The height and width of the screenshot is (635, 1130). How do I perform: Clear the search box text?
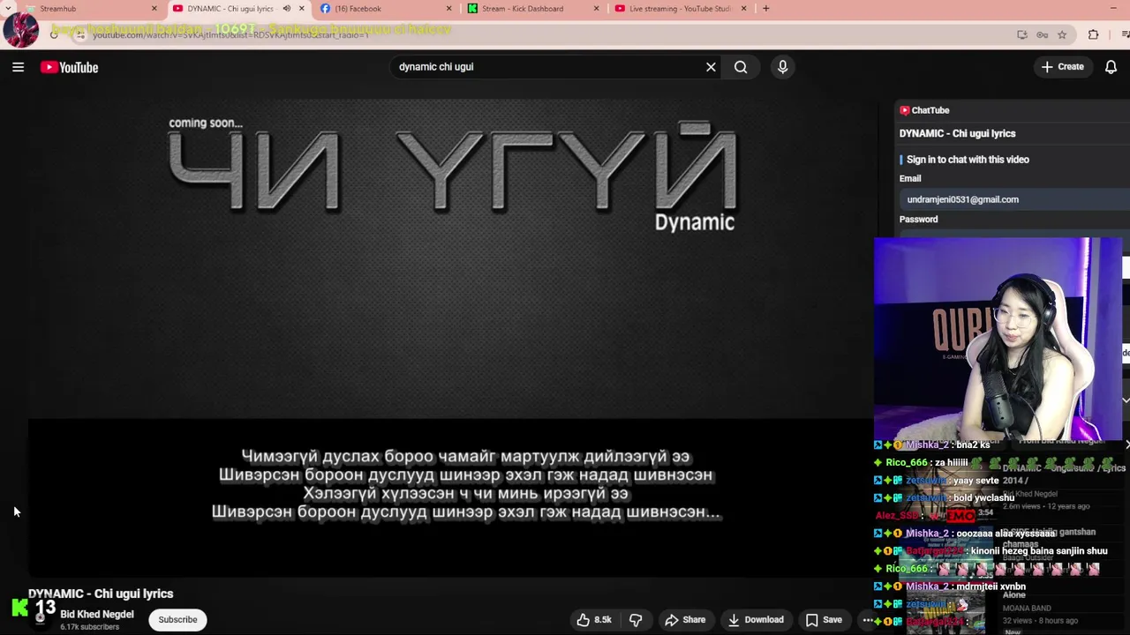pyautogui.click(x=711, y=67)
